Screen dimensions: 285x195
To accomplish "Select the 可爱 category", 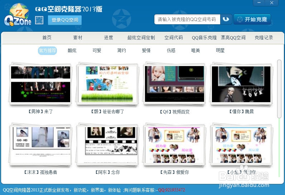I will 97,50.
